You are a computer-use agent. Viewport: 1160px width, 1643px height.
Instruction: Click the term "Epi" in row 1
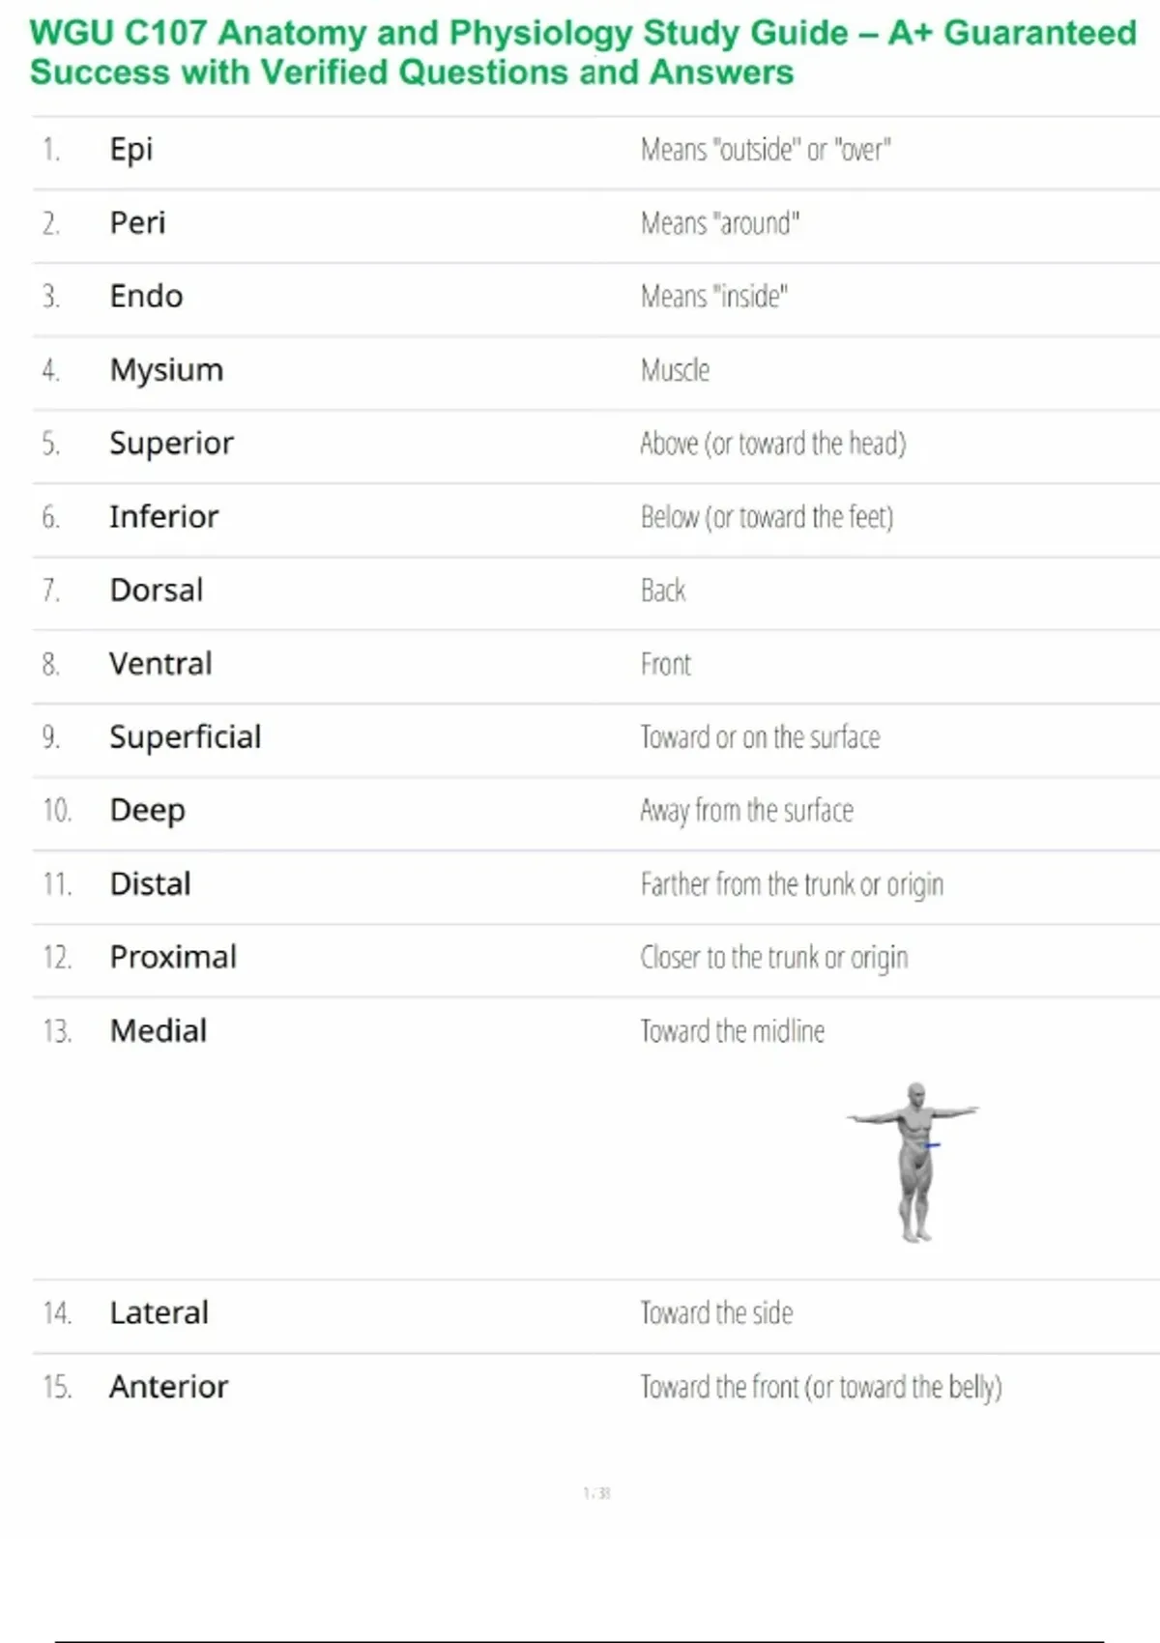tap(131, 150)
